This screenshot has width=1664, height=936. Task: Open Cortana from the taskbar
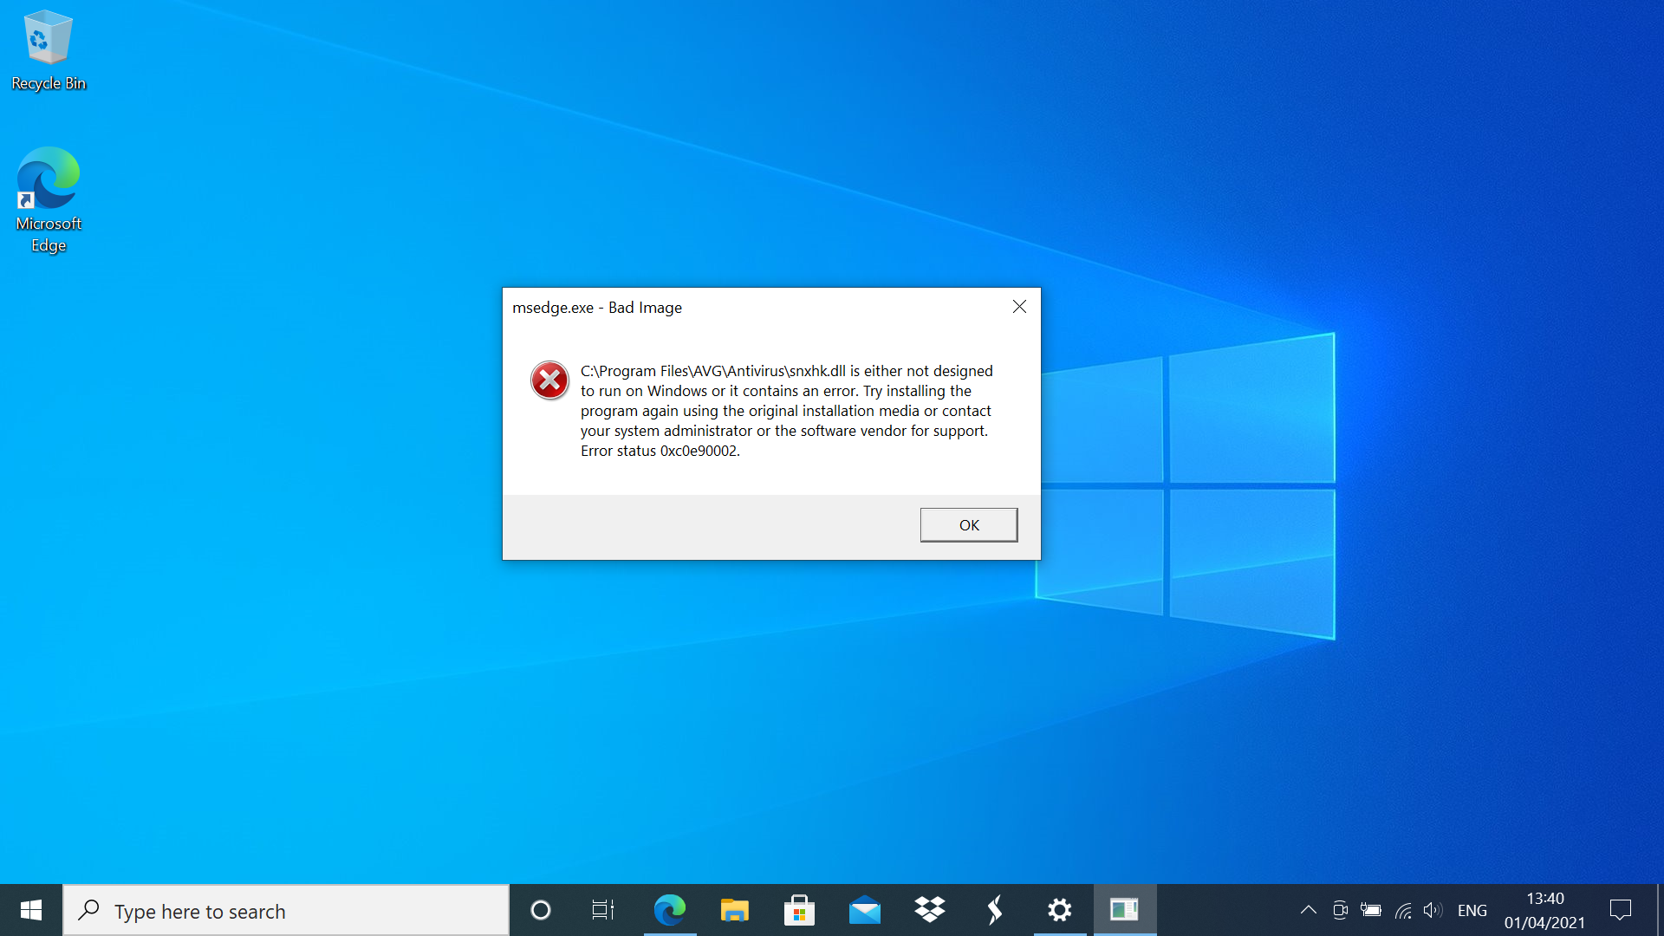point(540,910)
